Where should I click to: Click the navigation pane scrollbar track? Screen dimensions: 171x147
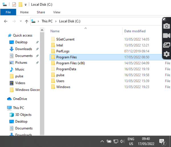(x=42, y=84)
